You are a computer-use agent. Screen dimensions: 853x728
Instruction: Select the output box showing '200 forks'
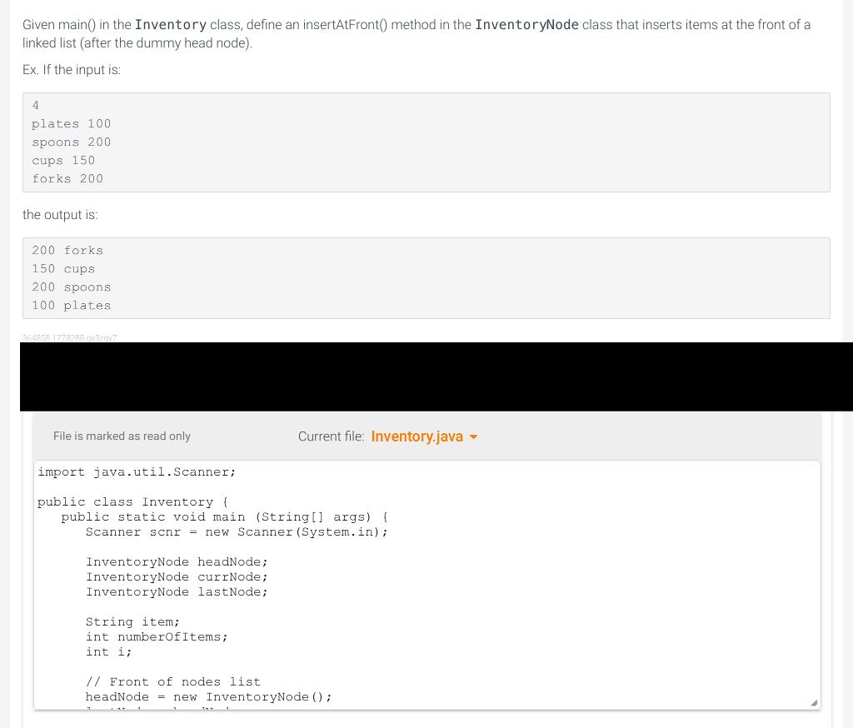[67, 250]
